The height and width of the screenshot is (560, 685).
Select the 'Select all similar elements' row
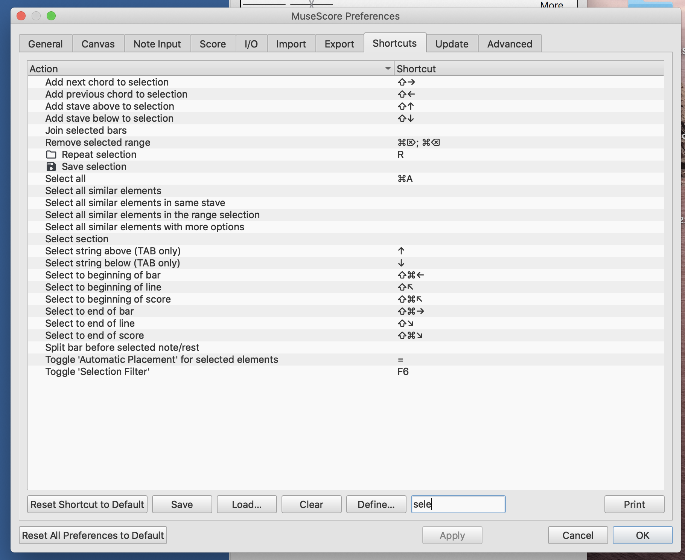(x=346, y=191)
